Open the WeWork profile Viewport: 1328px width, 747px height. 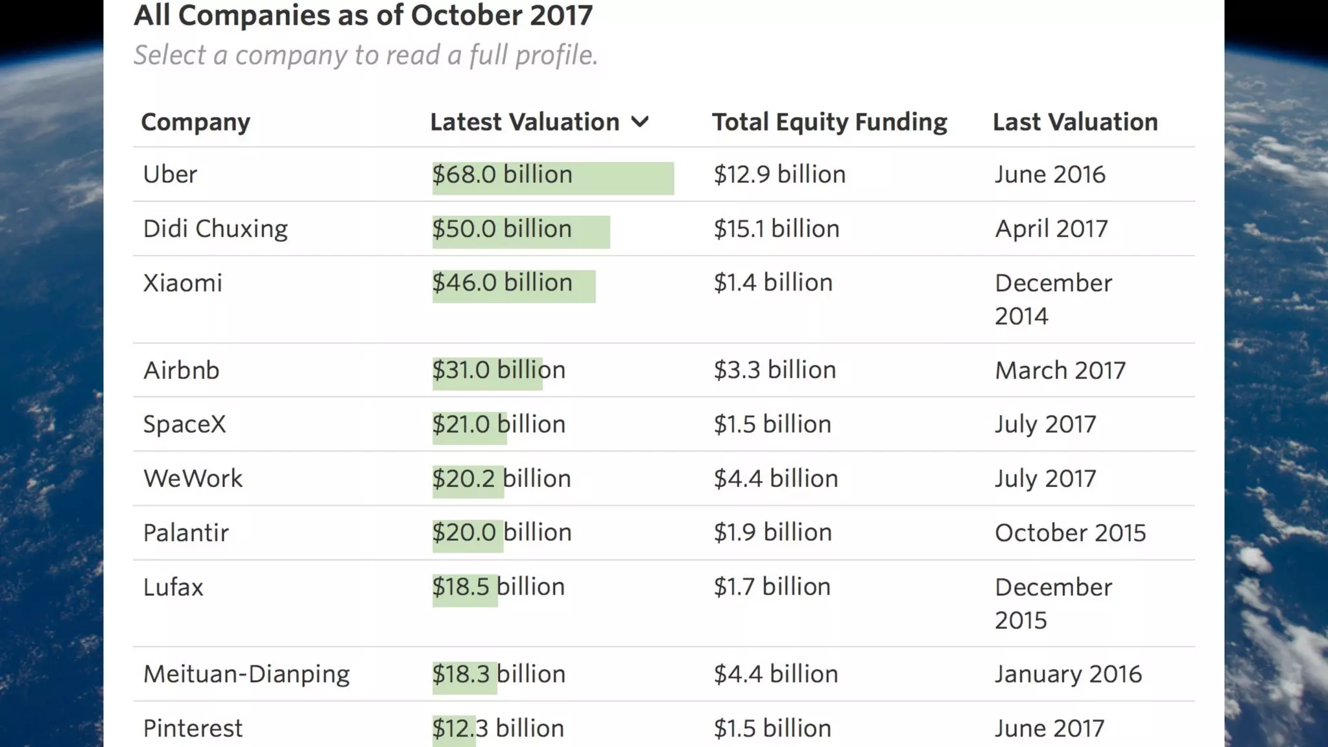point(193,479)
